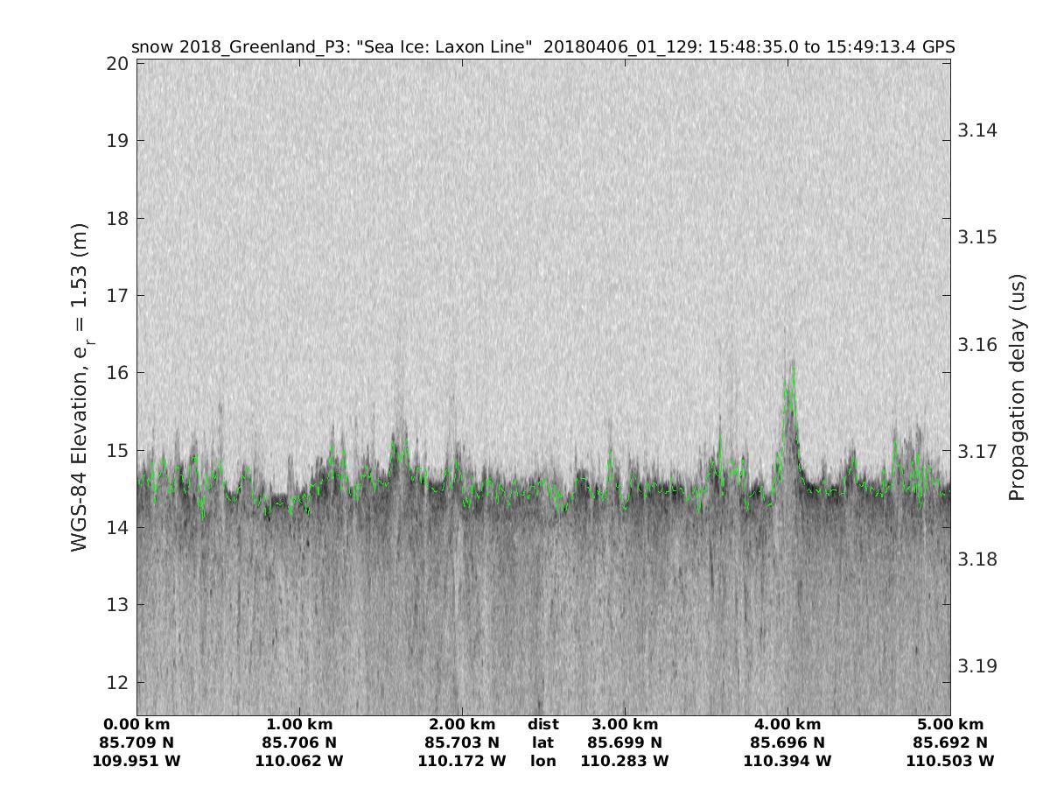The height and width of the screenshot is (788, 1050).
Task: Select the 17 elevation tick label
Action: 117,295
